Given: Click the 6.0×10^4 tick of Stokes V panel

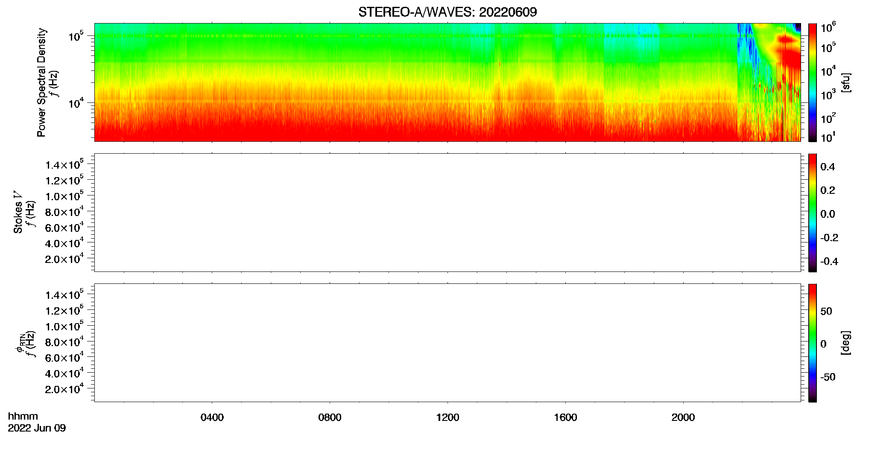Looking at the screenshot, I should point(64,227).
